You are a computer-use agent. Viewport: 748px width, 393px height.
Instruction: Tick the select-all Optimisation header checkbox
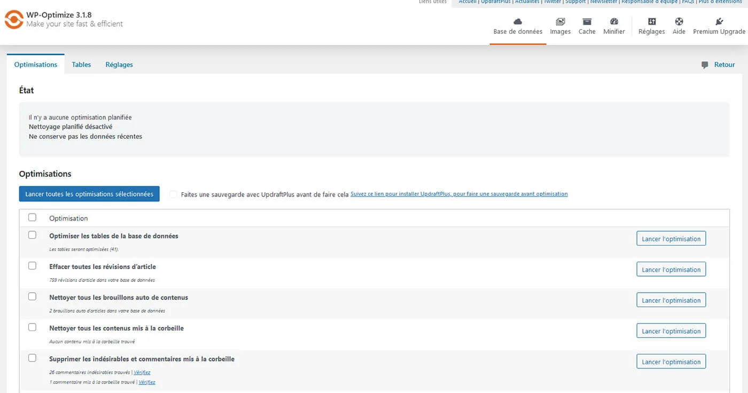pos(32,217)
